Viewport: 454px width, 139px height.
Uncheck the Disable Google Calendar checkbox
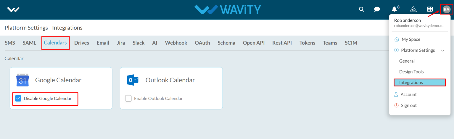coord(18,98)
